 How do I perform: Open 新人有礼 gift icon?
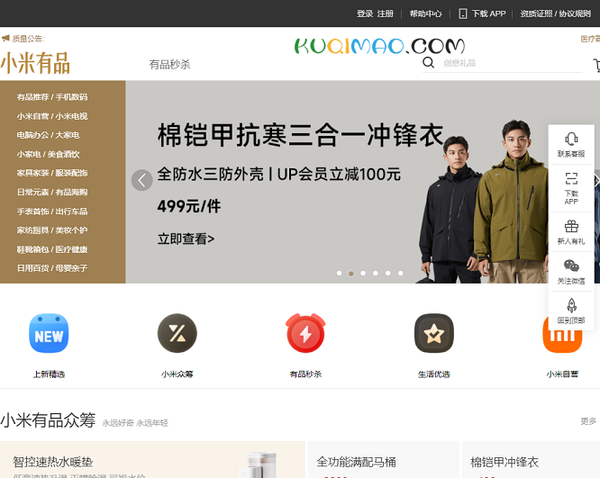point(571,226)
